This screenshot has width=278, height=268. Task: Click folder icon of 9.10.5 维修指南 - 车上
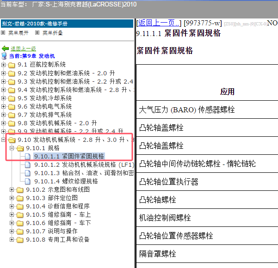(20, 215)
